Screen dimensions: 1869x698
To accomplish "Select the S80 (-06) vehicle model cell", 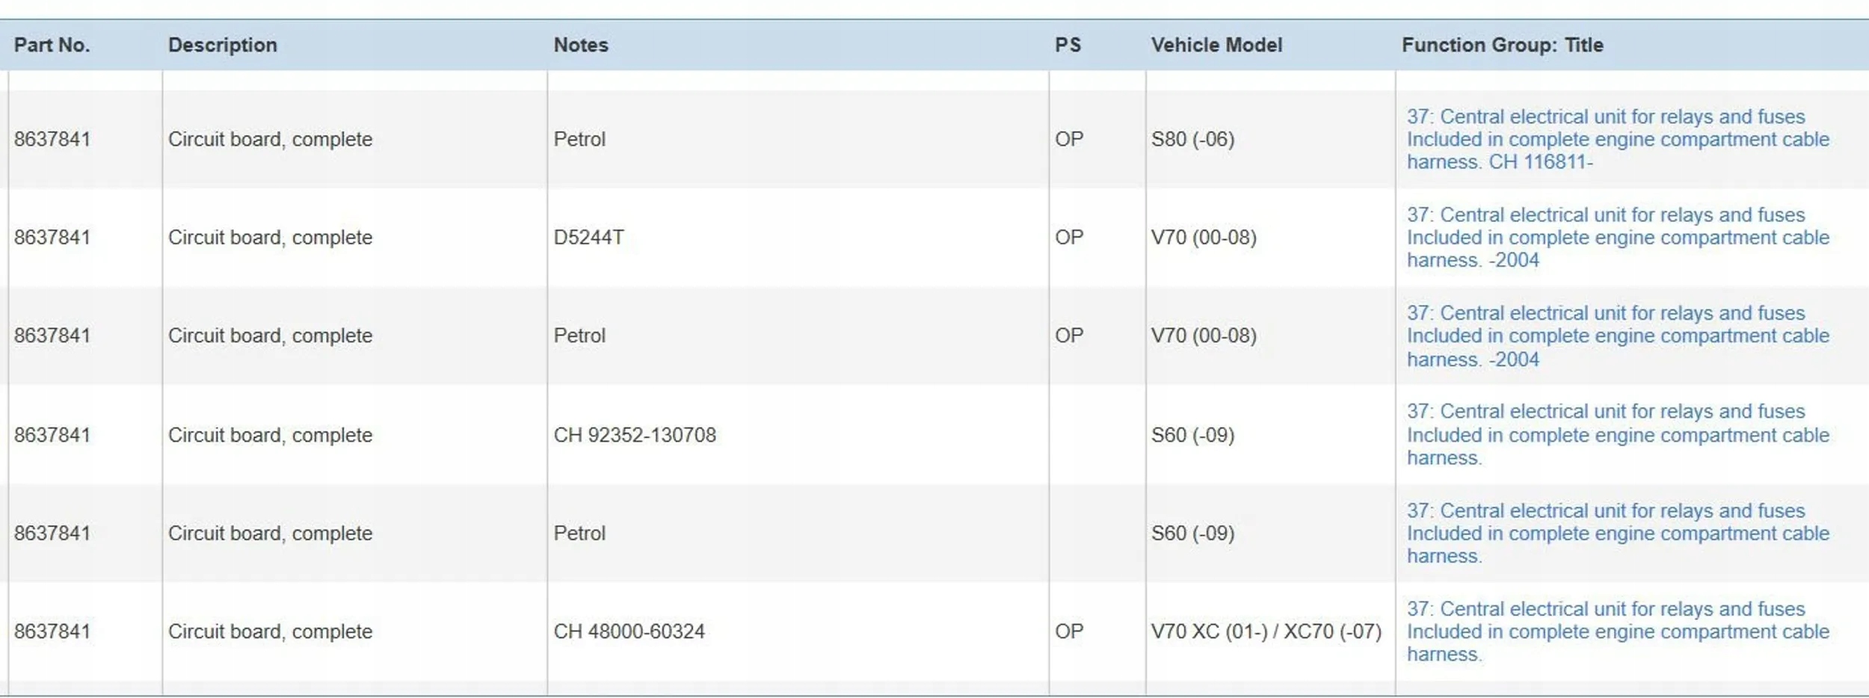I will pyautogui.click(x=1192, y=140).
